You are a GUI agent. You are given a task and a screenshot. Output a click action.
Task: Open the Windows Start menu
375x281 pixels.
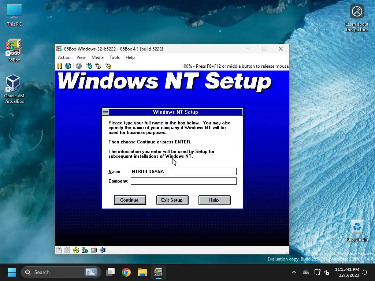click(x=12, y=272)
